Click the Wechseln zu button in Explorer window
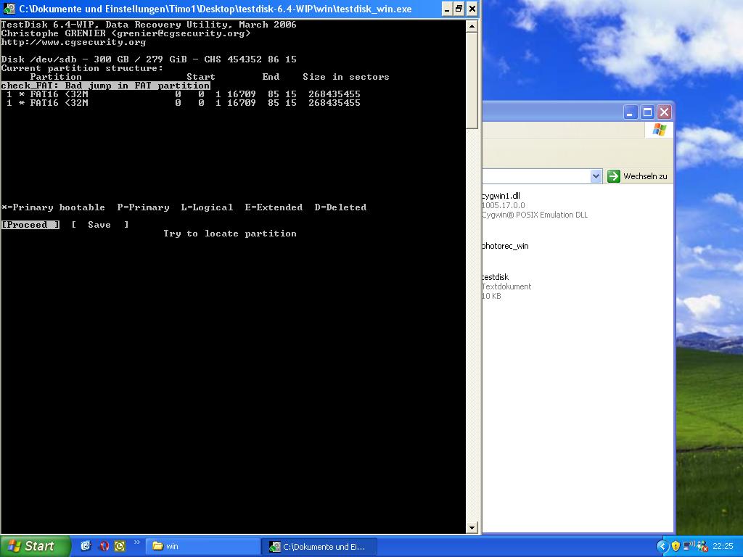This screenshot has width=743, height=557. coord(639,176)
